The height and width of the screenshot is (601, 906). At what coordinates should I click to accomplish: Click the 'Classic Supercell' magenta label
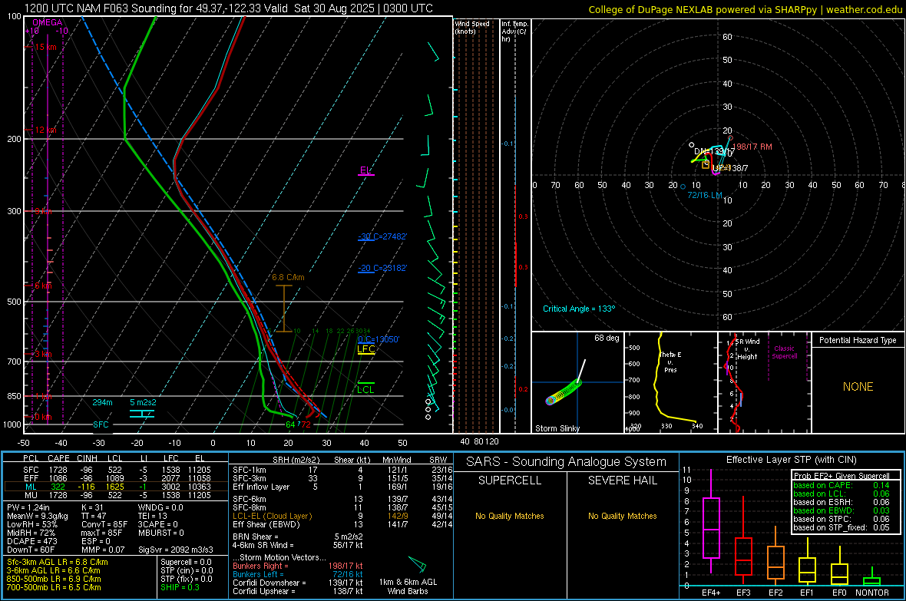pos(784,352)
